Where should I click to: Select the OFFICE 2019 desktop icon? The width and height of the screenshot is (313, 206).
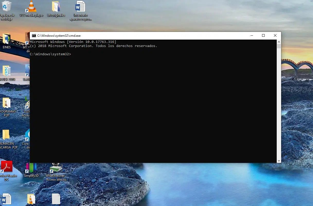pos(7,71)
